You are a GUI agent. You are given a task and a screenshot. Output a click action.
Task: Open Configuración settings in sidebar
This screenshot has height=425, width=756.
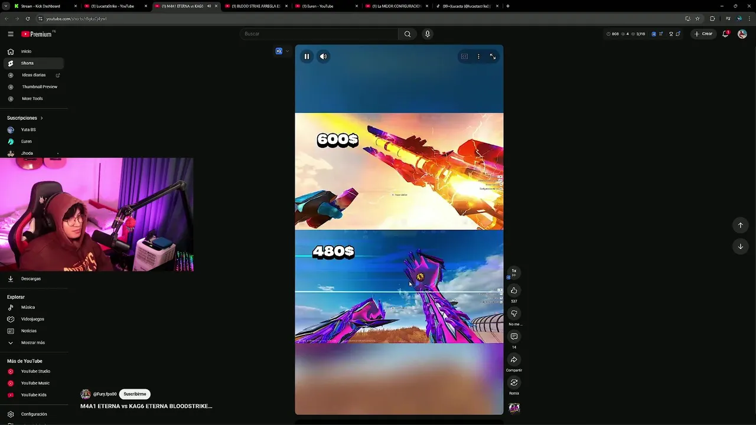[x=34, y=414]
